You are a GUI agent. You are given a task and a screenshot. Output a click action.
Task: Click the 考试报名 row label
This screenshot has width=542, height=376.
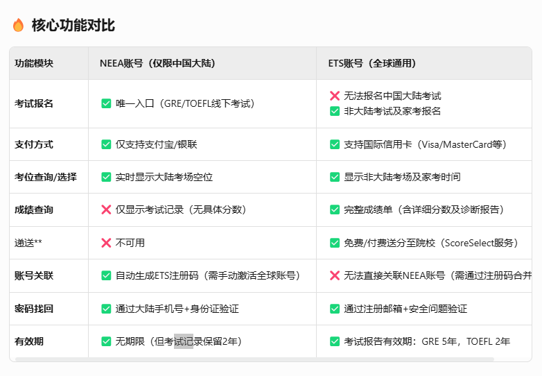pyautogui.click(x=34, y=103)
